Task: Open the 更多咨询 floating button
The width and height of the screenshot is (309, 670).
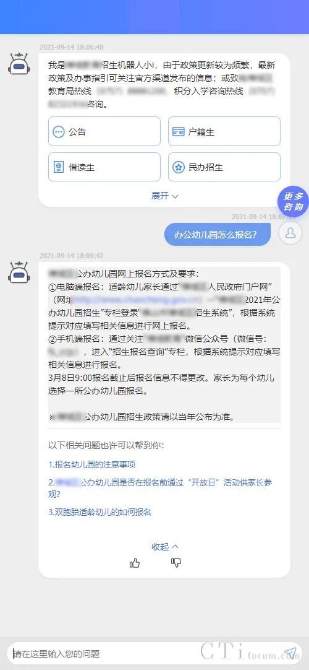Action: click(293, 202)
